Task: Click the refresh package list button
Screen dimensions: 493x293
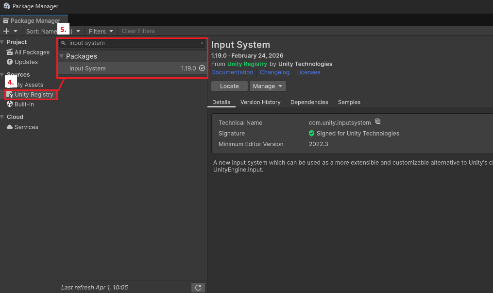Action: pos(198,287)
